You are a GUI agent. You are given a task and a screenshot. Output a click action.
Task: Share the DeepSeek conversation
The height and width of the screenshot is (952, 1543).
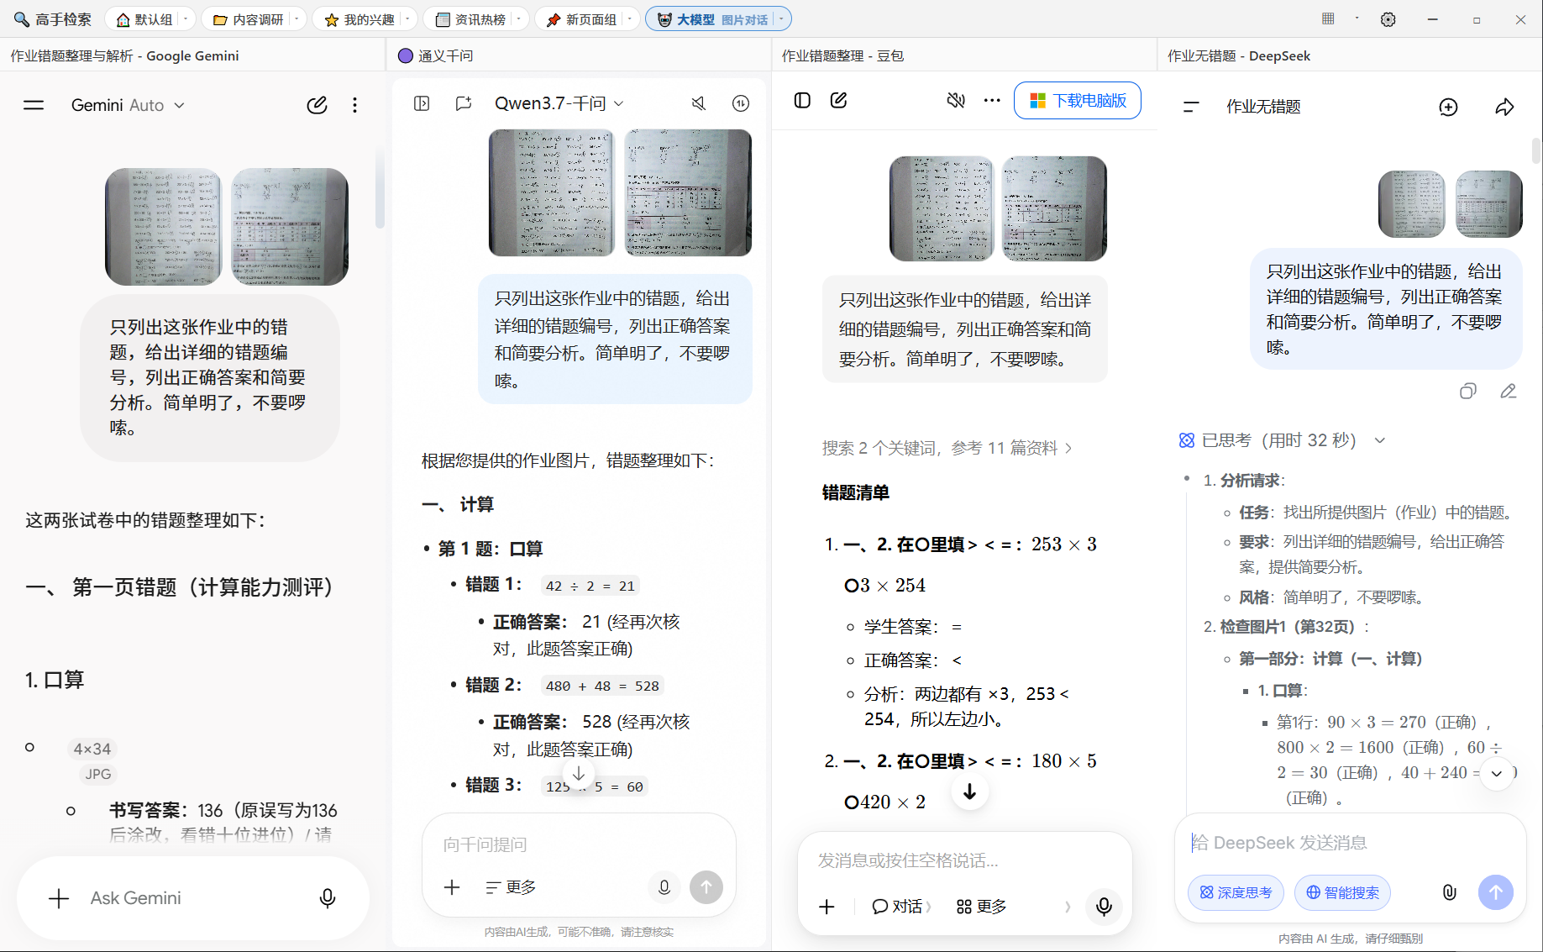click(1504, 107)
